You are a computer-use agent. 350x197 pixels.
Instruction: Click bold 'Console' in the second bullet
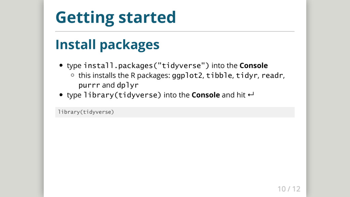[x=206, y=95]
